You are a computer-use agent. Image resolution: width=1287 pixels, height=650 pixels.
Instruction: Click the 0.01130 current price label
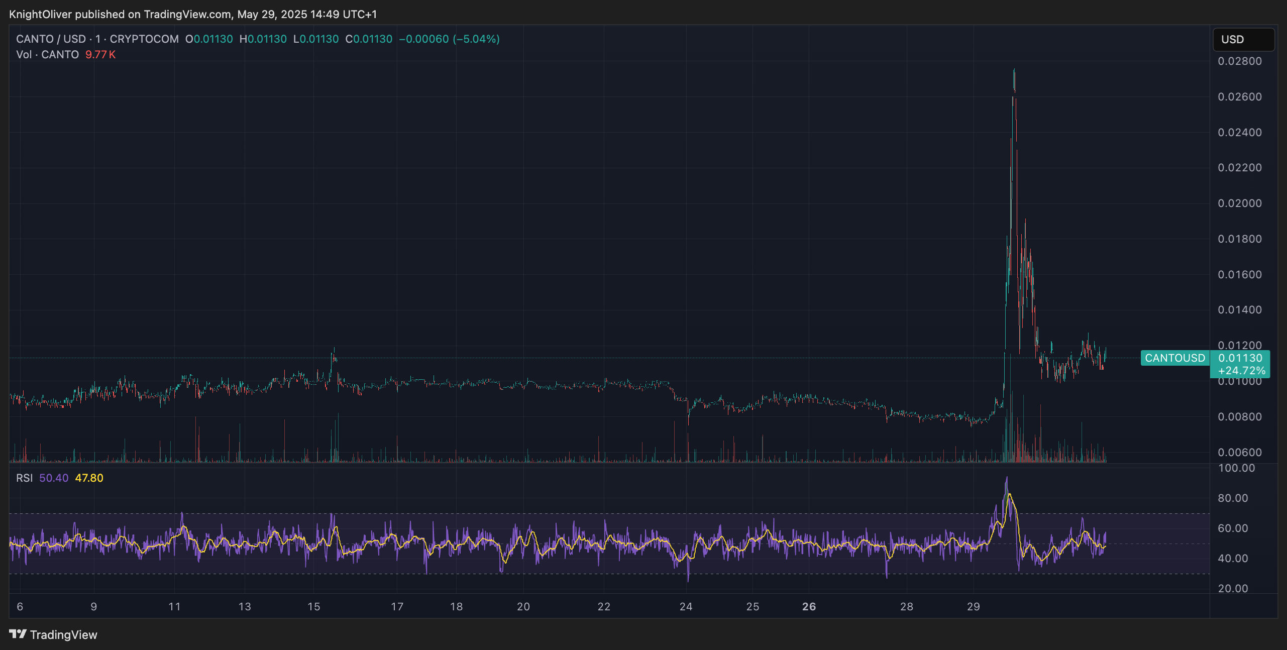(1240, 358)
